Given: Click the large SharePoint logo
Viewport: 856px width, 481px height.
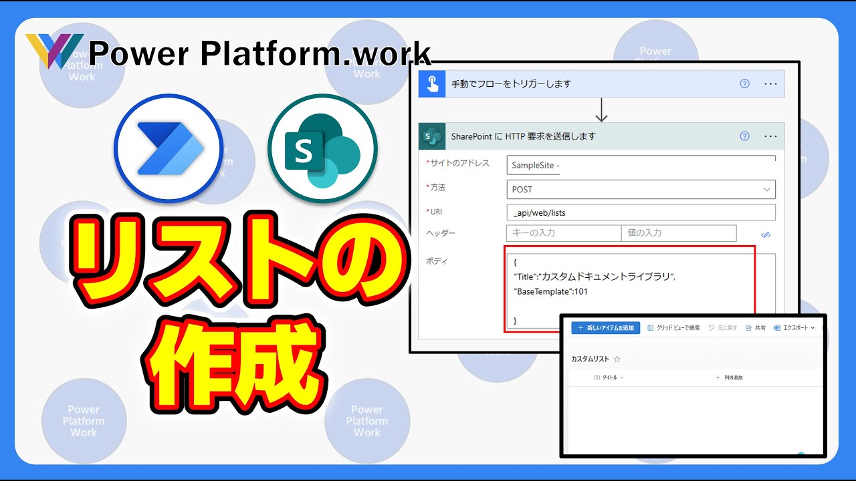Looking at the screenshot, I should pos(322,148).
